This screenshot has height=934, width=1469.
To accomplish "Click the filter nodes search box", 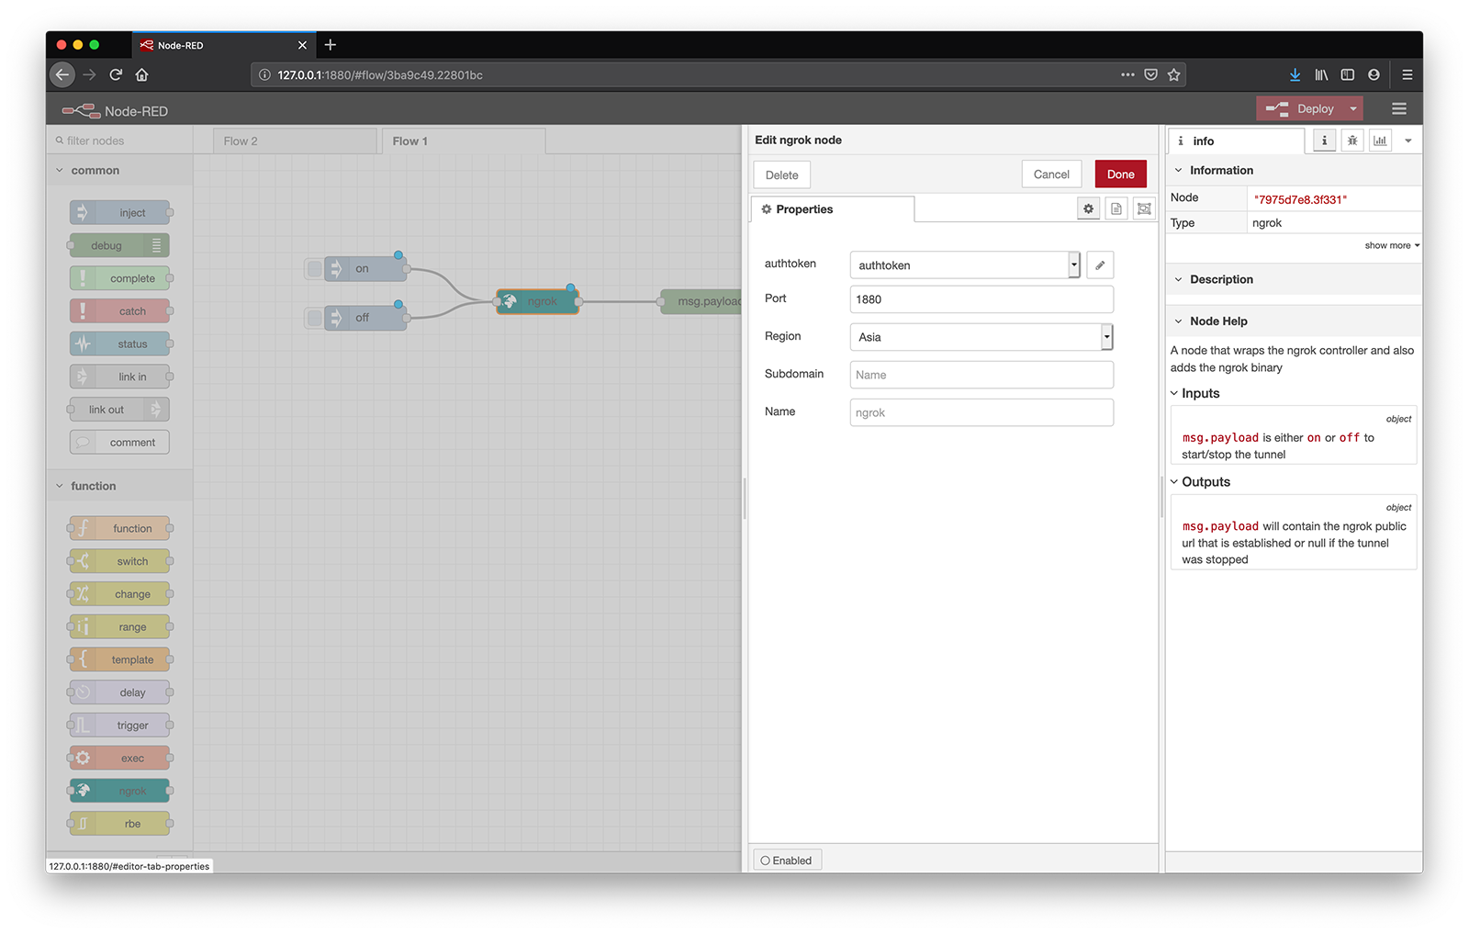I will [x=119, y=141].
